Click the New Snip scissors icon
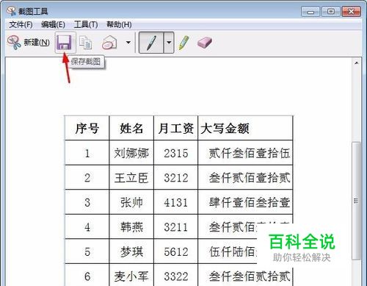 tap(14, 43)
